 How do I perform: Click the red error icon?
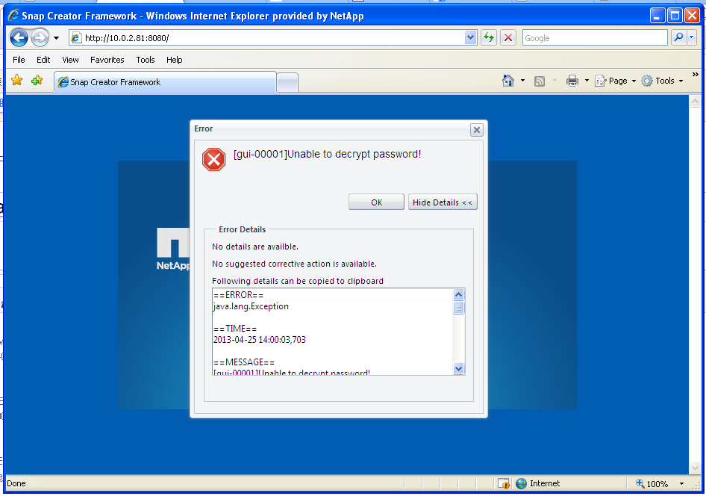(x=214, y=159)
